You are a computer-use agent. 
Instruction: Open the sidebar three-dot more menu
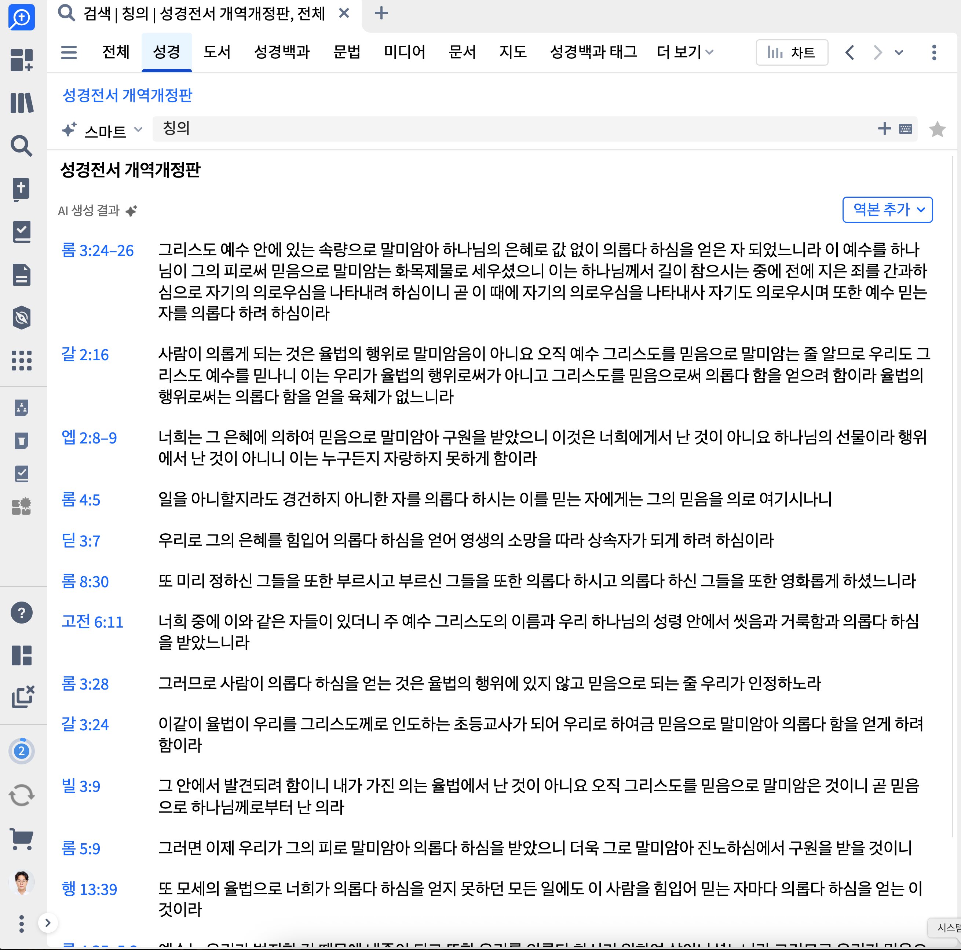(21, 924)
